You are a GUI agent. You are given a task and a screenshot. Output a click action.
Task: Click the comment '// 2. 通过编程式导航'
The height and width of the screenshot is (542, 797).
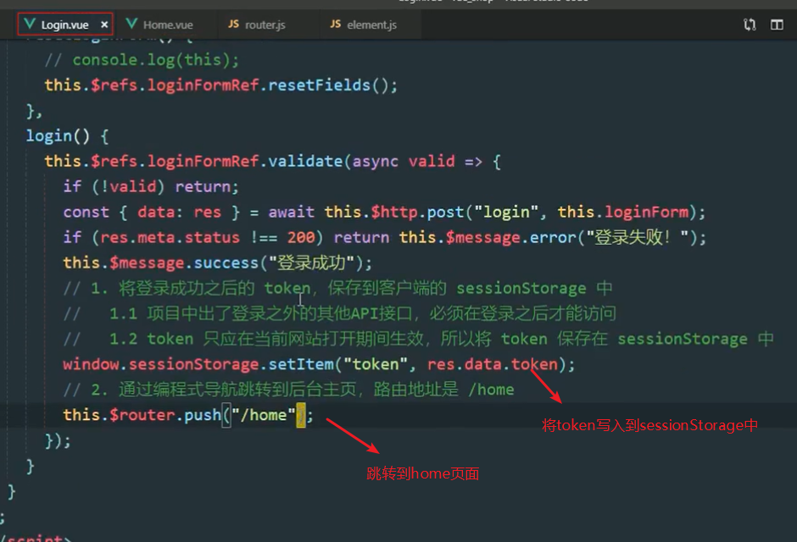(x=289, y=390)
